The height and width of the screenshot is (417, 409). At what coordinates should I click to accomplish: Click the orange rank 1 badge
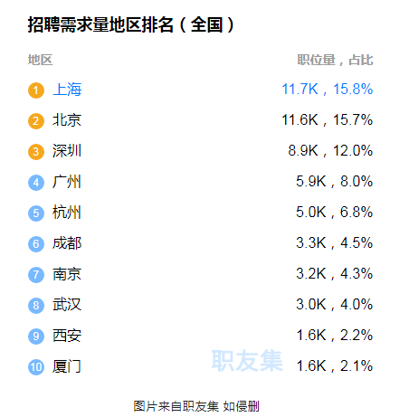[36, 90]
